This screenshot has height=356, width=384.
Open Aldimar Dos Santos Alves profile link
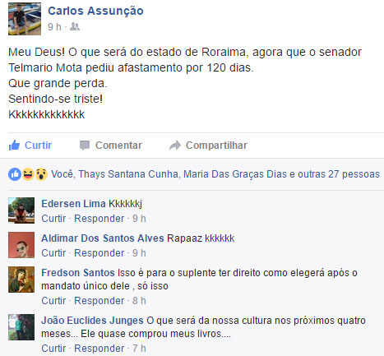[x=103, y=238]
